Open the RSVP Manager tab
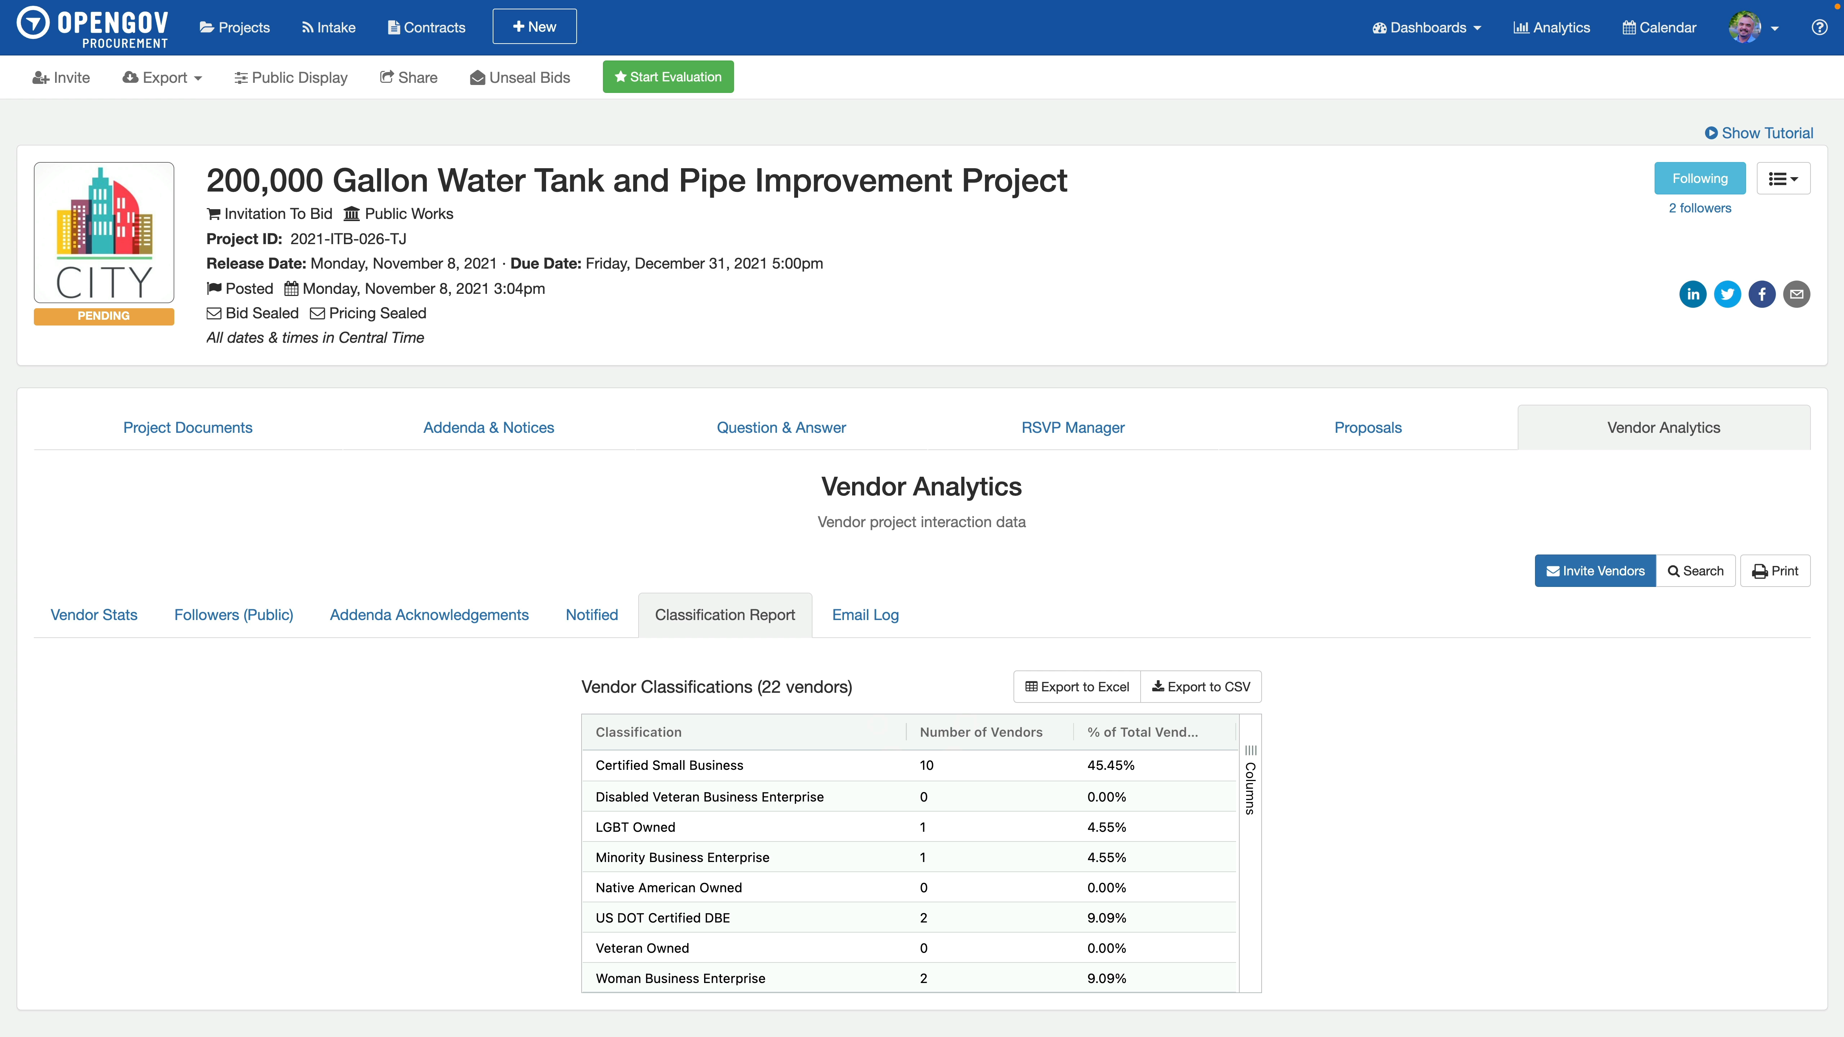This screenshot has height=1037, width=1844. click(1072, 427)
